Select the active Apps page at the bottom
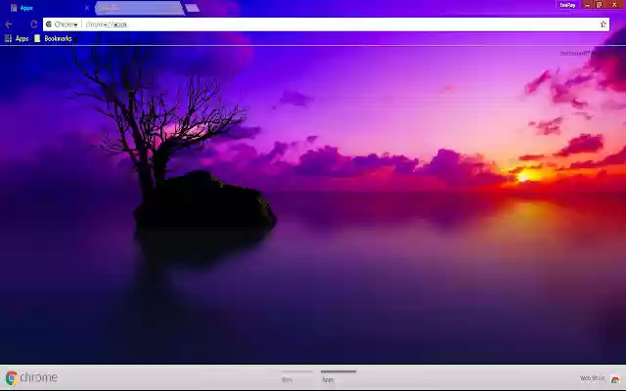 pos(337,377)
